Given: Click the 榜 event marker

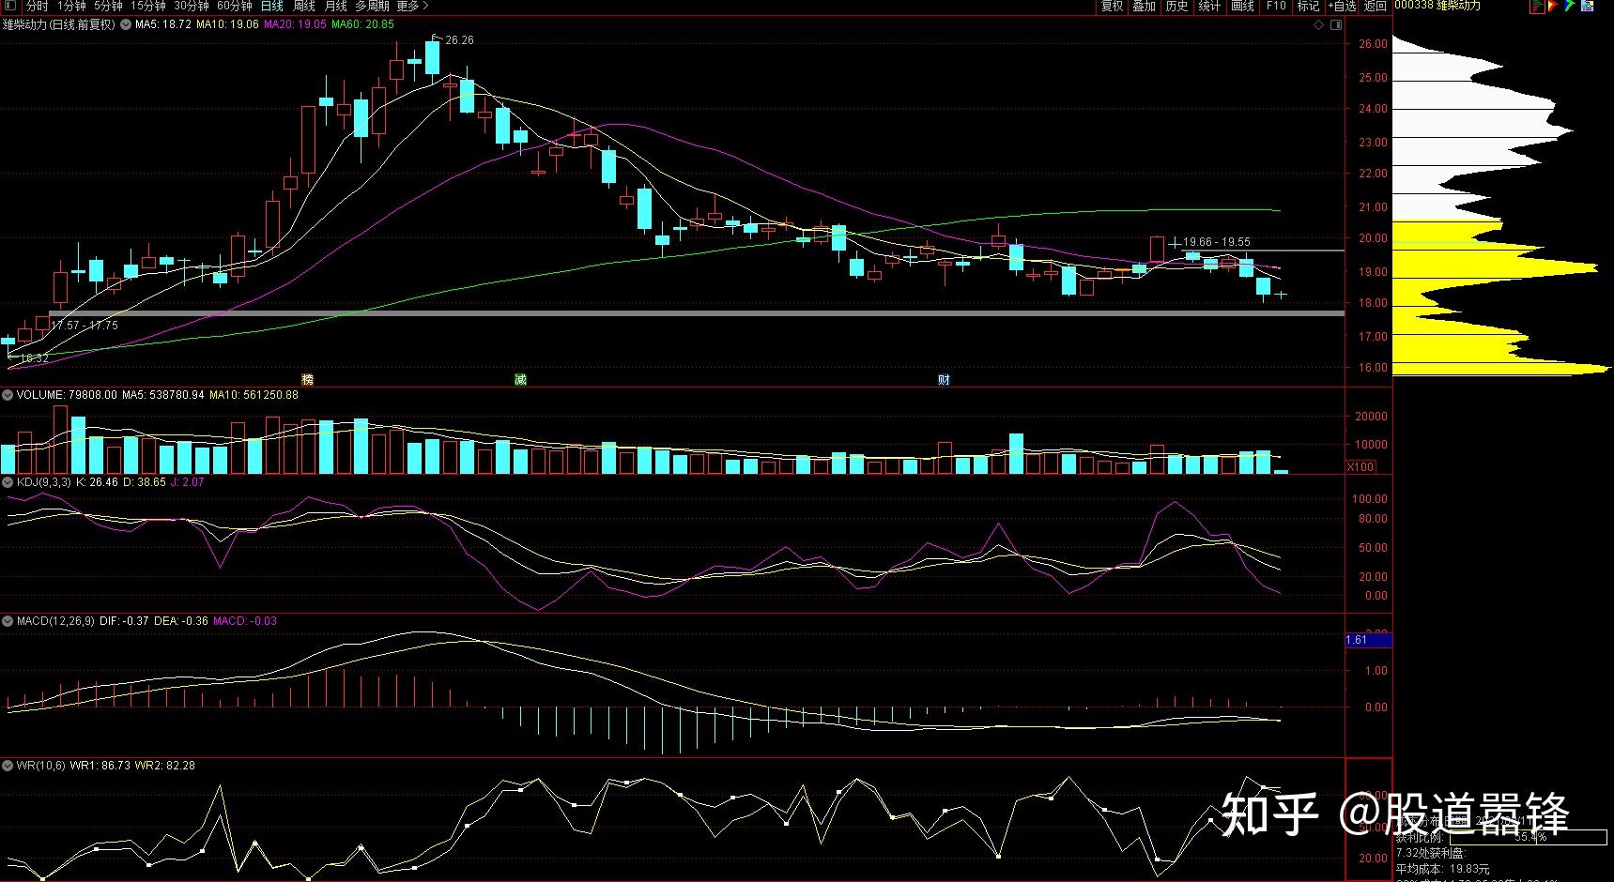Looking at the screenshot, I should coord(307,379).
